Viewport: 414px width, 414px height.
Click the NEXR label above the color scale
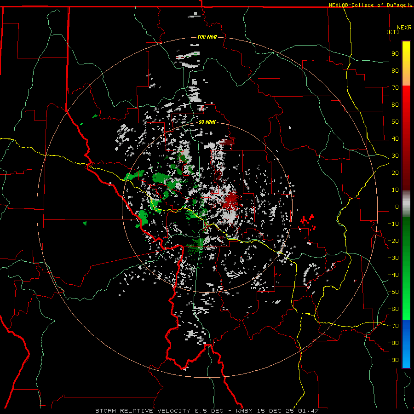tap(404, 28)
